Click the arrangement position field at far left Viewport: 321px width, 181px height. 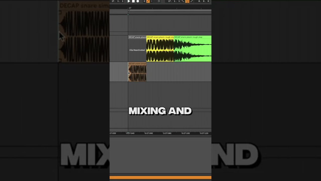117,1
